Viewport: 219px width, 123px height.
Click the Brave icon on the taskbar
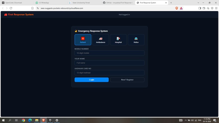(x=43, y=120)
